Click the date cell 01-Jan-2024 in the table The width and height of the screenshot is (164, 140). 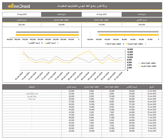[152, 91]
